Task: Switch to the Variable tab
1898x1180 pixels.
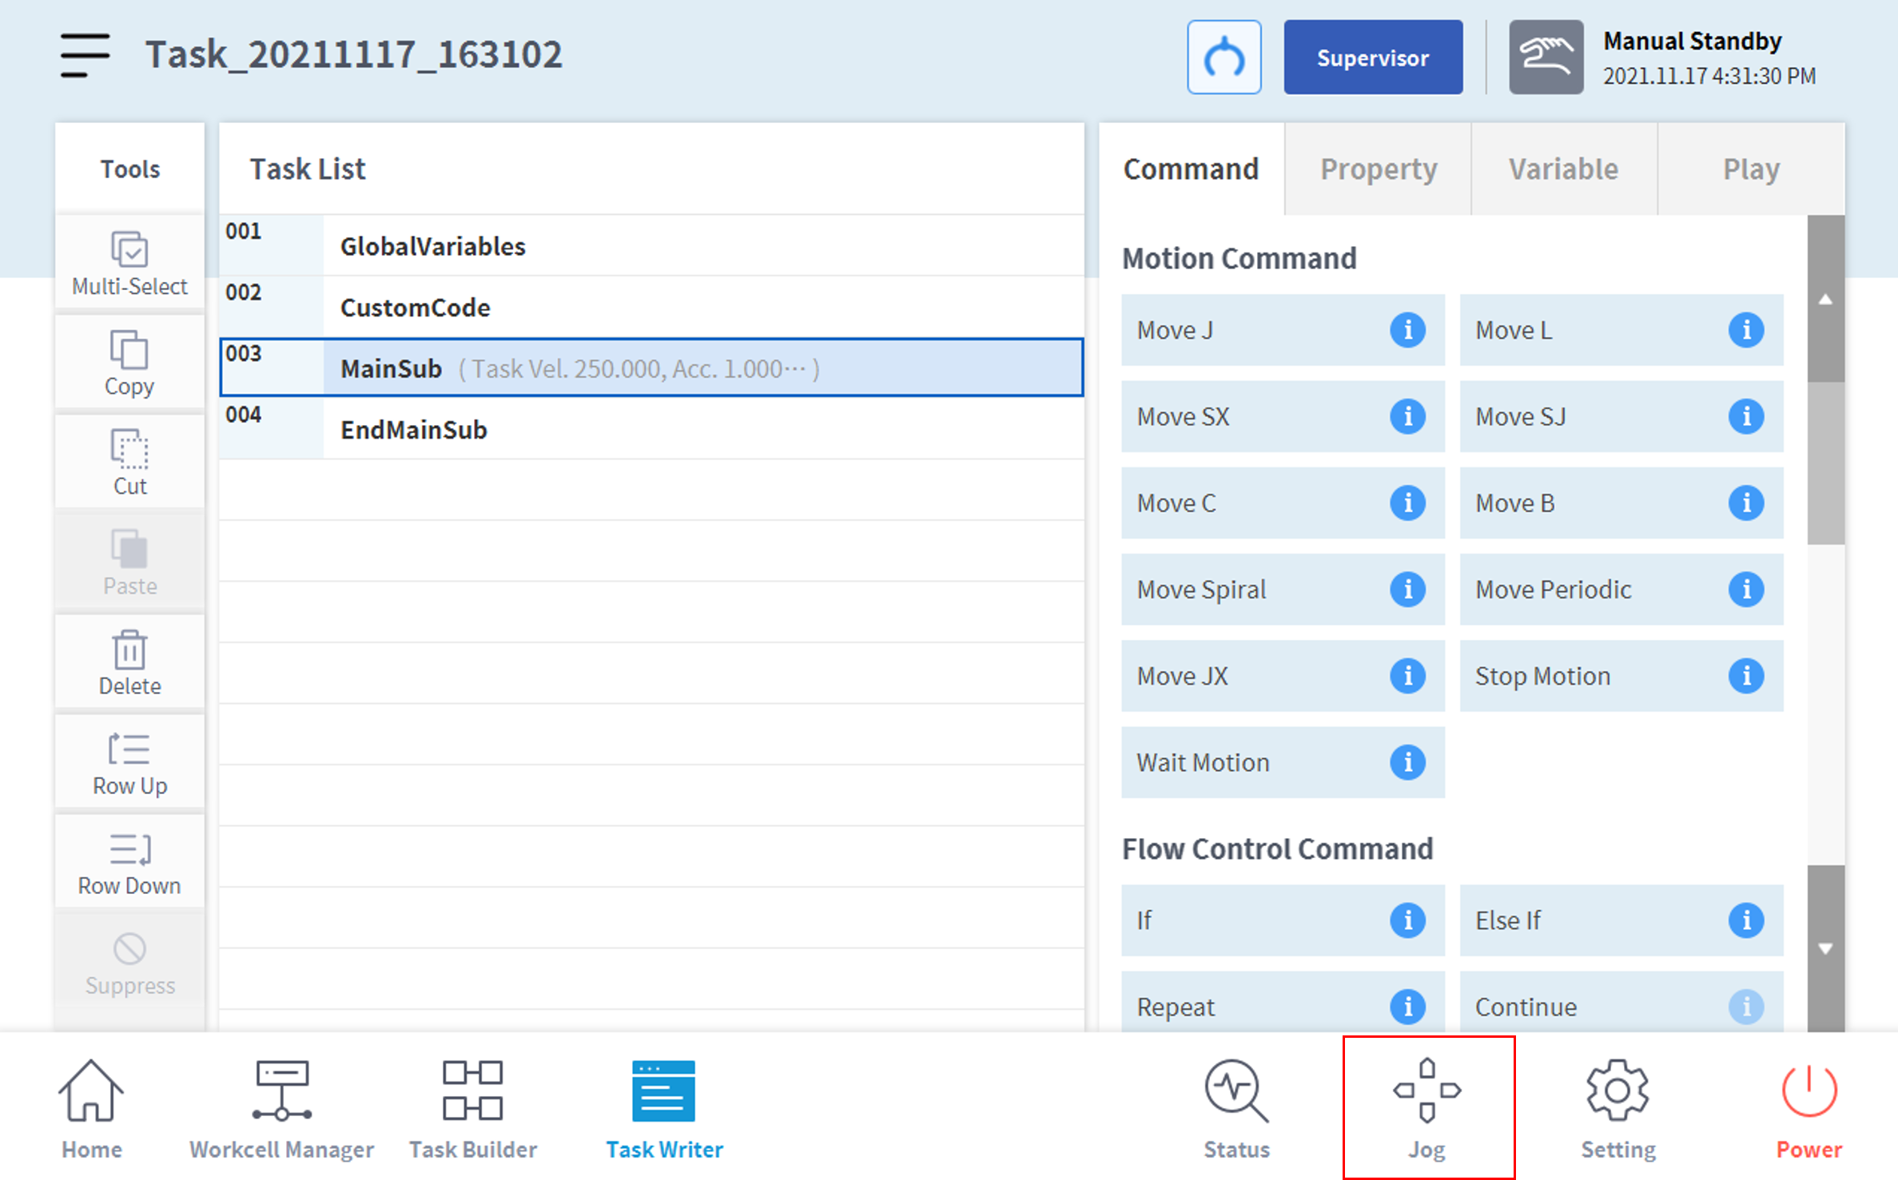Action: [x=1563, y=169]
